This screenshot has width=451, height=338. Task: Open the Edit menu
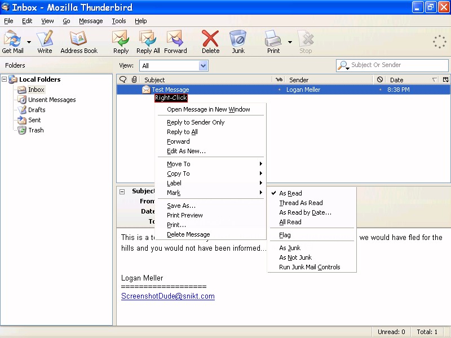(x=27, y=21)
